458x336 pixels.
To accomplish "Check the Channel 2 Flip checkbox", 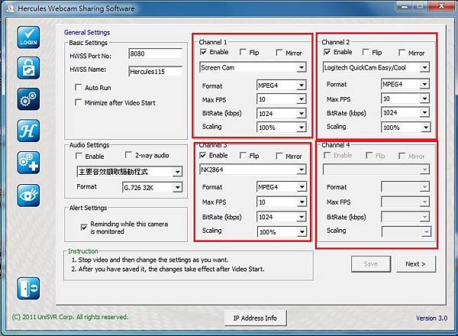I will point(366,52).
